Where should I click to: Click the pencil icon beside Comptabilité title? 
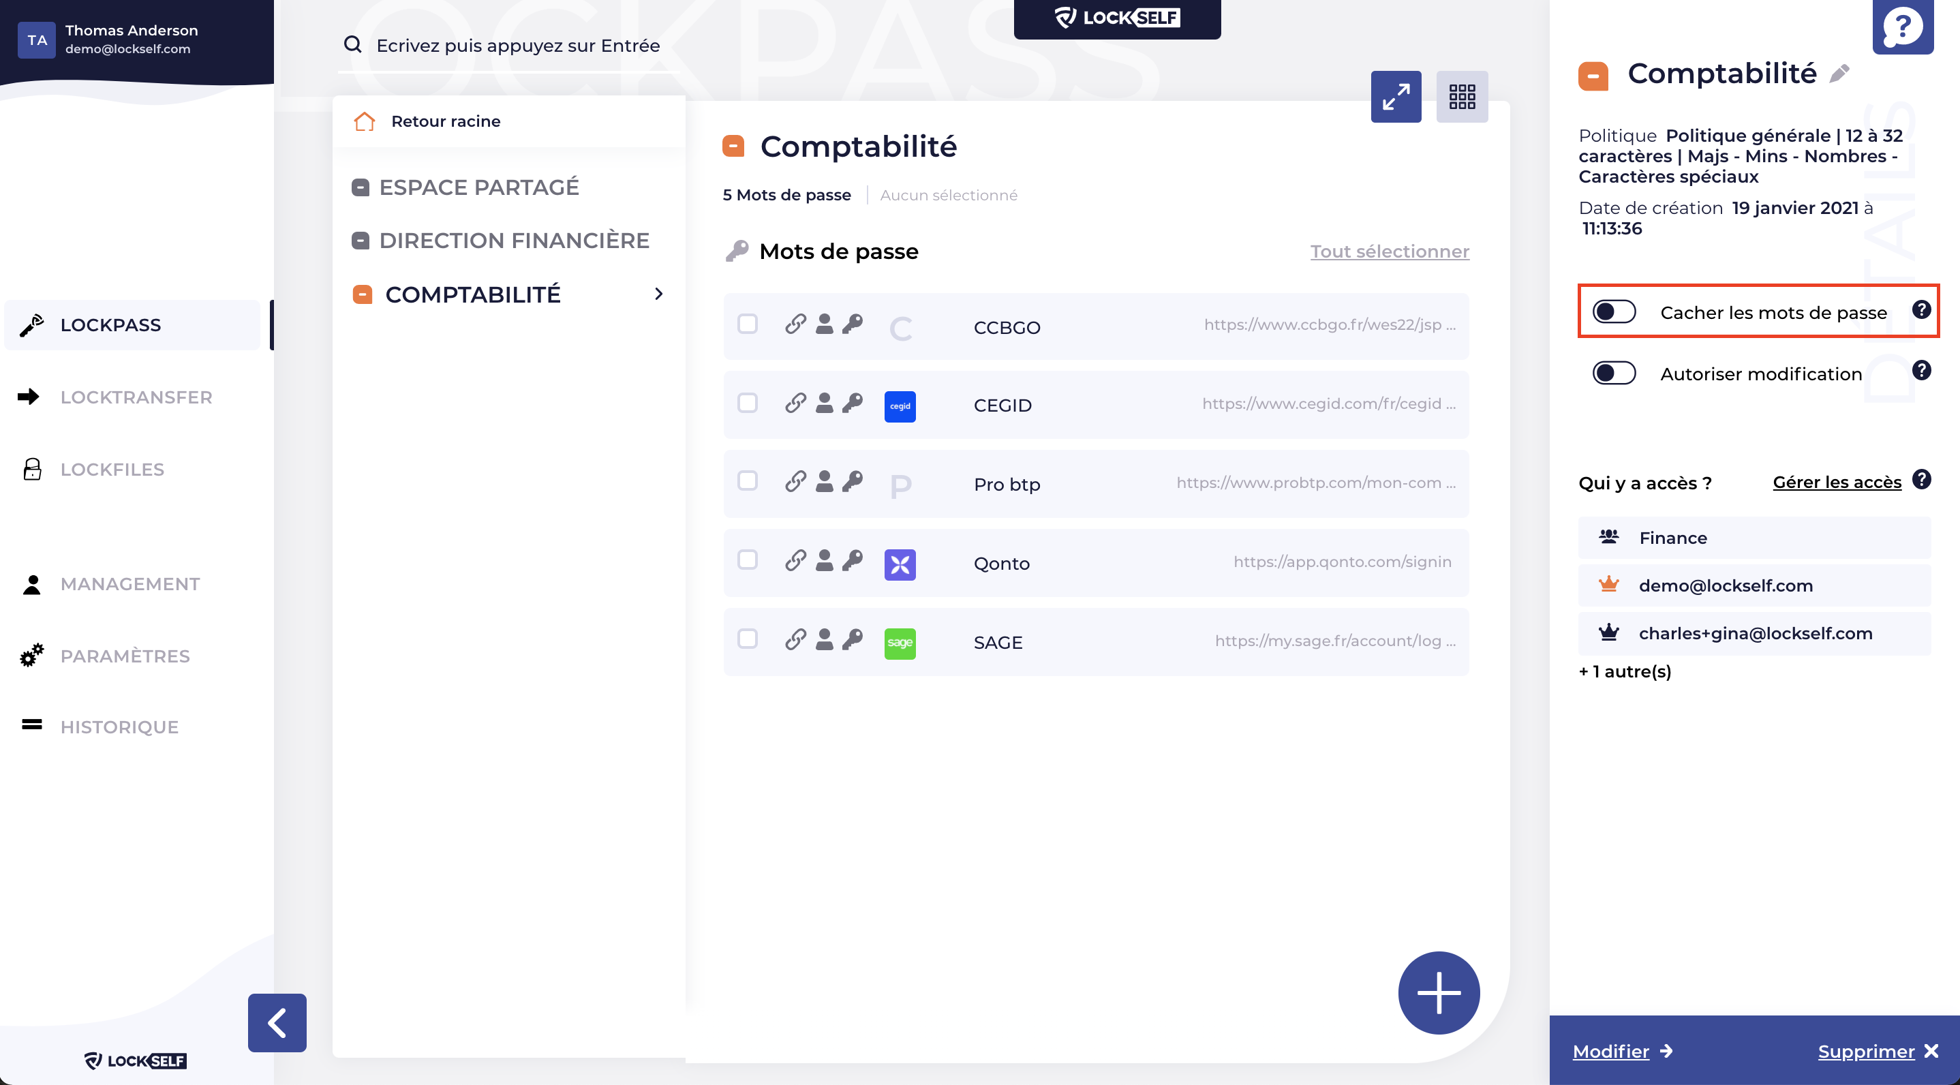coord(1839,74)
